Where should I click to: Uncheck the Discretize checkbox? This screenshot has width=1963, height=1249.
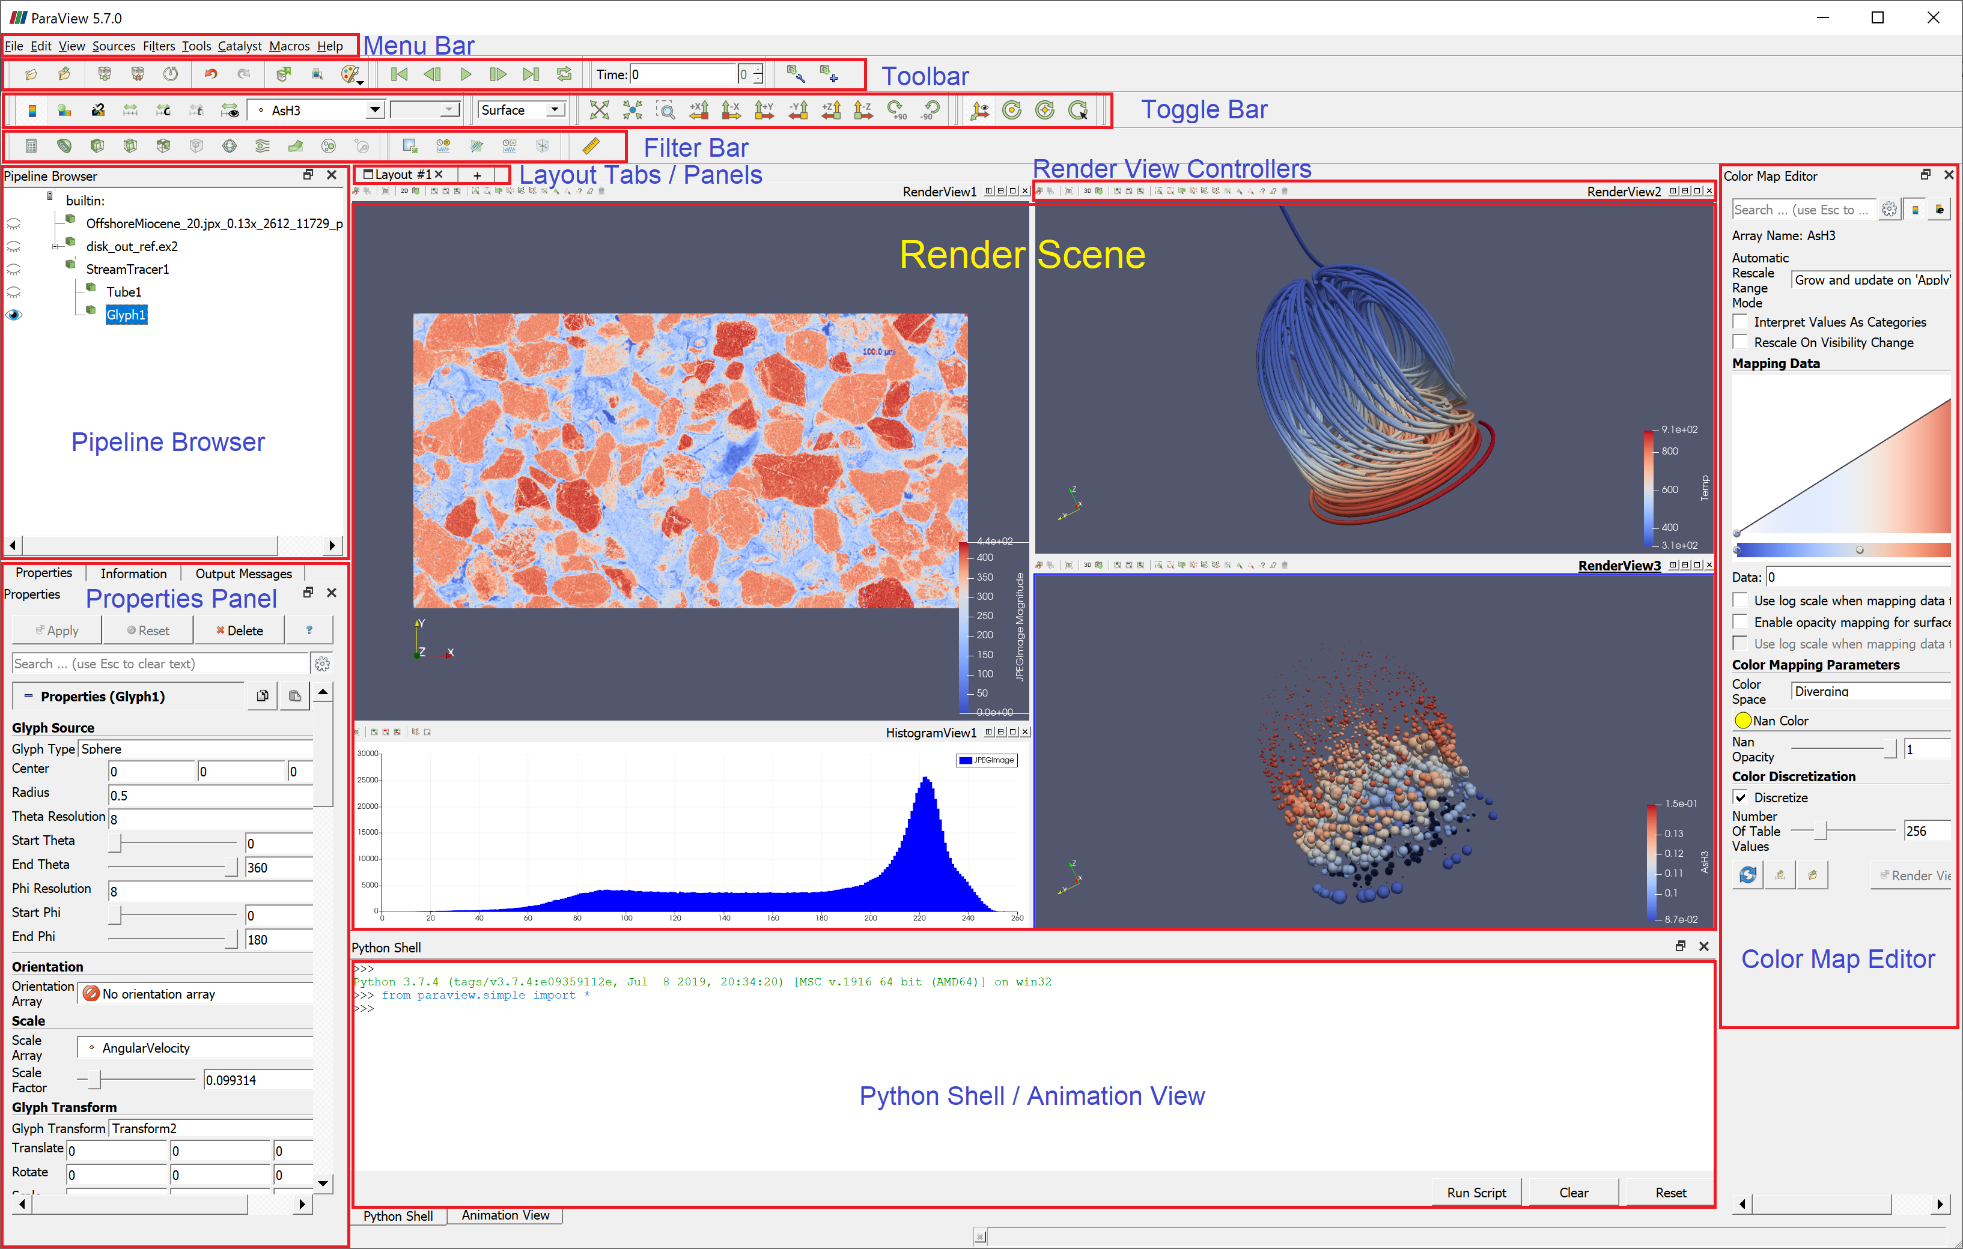coord(1741,797)
